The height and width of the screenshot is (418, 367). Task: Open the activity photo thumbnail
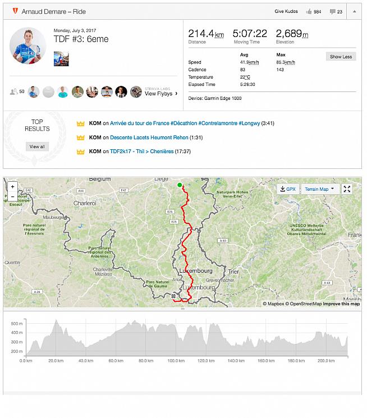pyautogui.click(x=61, y=59)
